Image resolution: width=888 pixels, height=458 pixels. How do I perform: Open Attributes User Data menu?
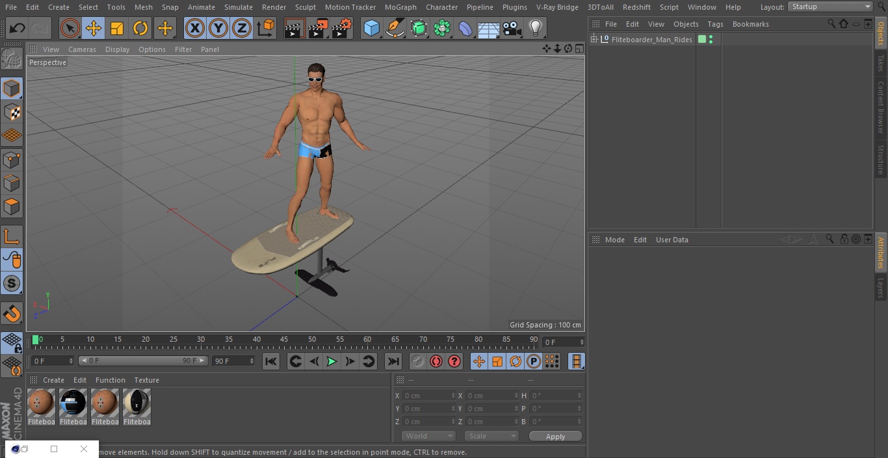pos(672,240)
